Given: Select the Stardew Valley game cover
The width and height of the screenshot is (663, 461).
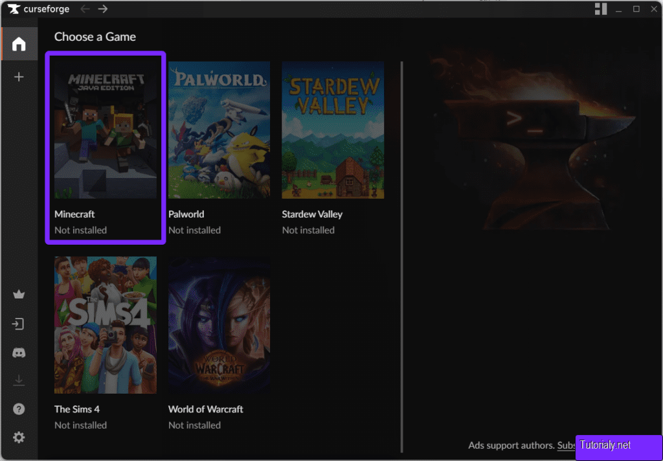Looking at the screenshot, I should tap(333, 130).
